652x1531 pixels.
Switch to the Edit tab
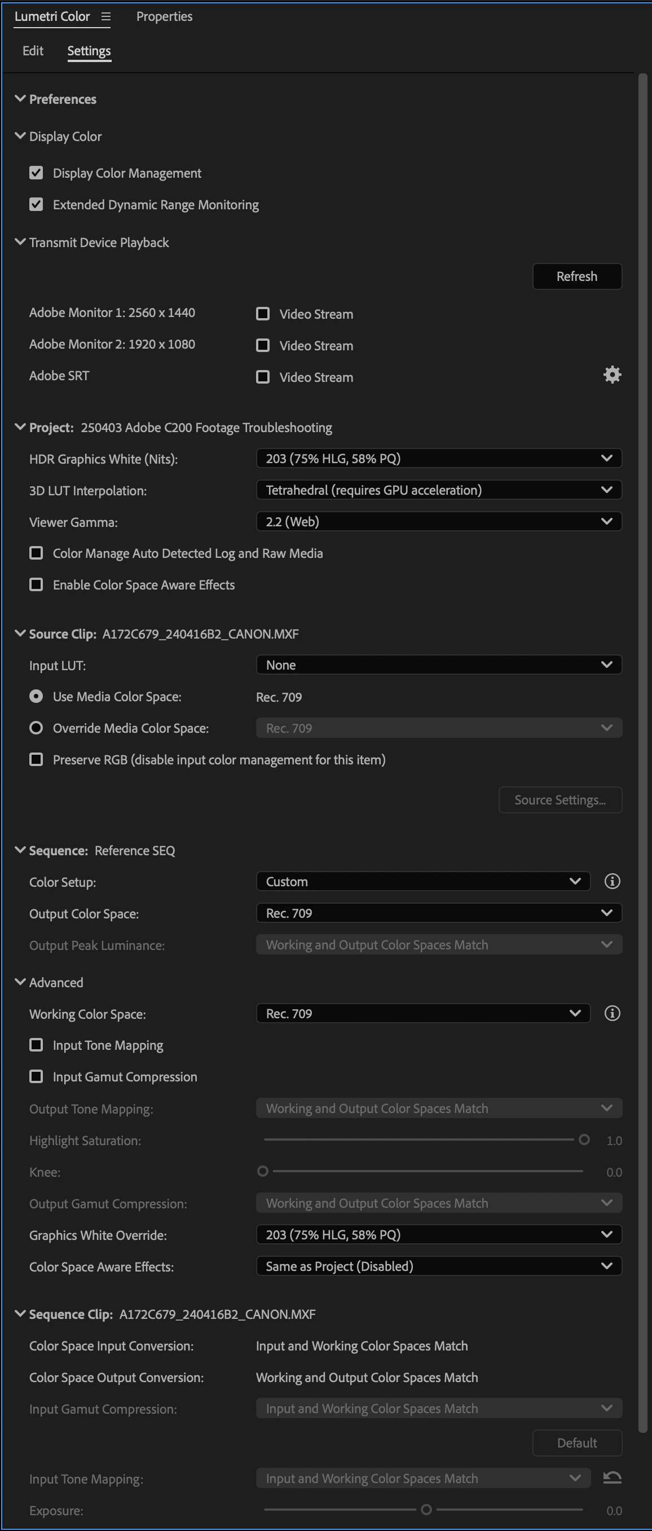(33, 51)
